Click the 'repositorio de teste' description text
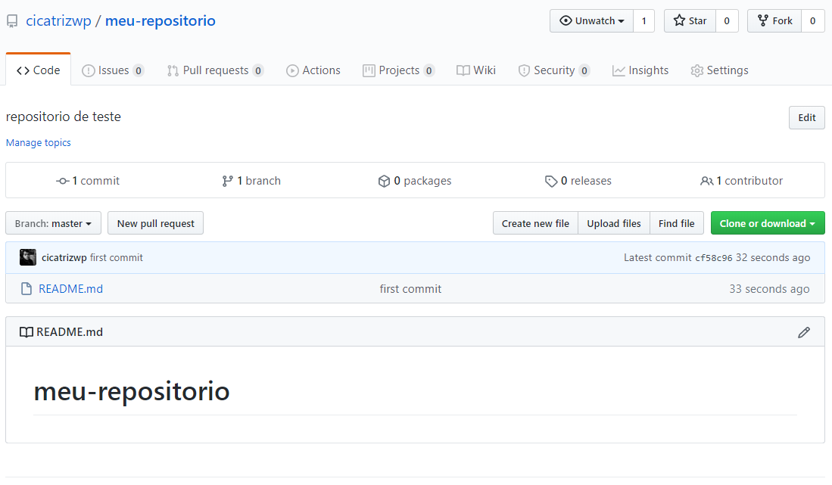The image size is (832, 485). click(x=63, y=117)
